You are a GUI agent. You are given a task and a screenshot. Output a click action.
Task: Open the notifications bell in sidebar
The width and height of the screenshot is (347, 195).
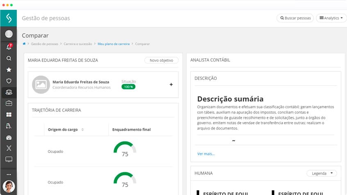tap(9, 47)
